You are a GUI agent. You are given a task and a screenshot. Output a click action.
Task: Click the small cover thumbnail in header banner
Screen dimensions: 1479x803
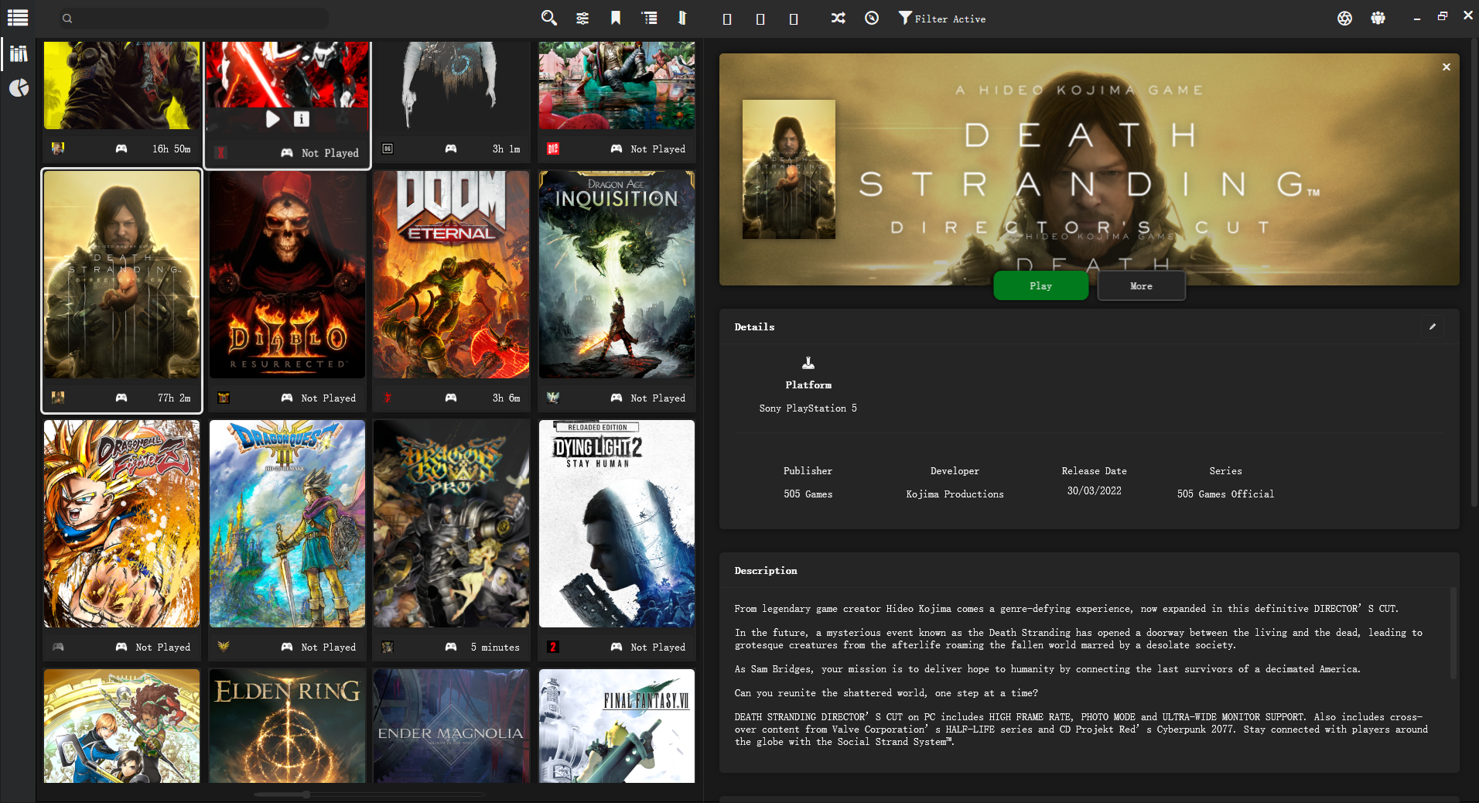tap(788, 169)
